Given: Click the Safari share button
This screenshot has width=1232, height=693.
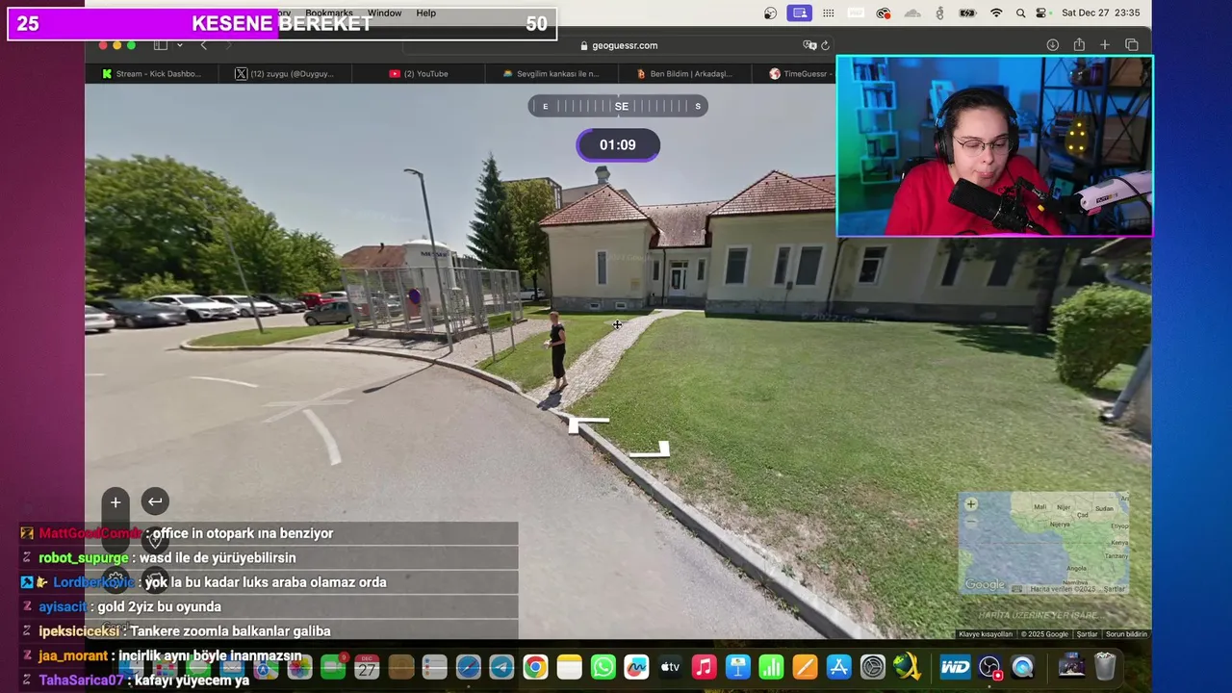Looking at the screenshot, I should 1079,45.
